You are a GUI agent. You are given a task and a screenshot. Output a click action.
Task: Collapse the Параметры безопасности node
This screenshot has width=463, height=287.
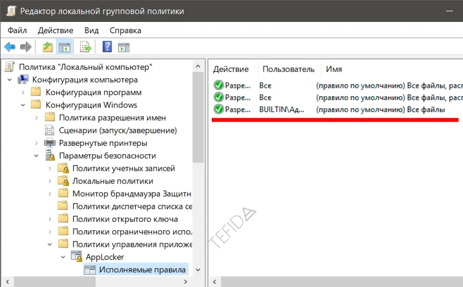[x=36, y=156]
